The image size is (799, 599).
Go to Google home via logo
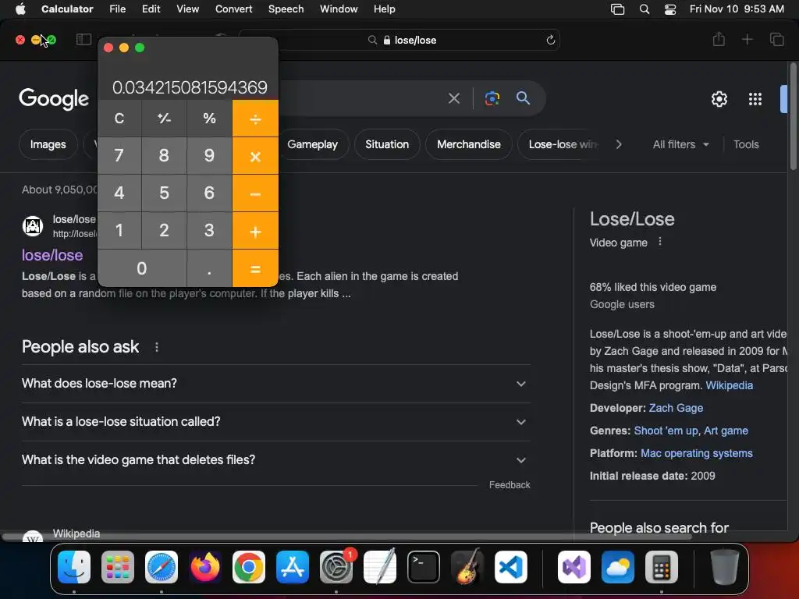(x=54, y=98)
